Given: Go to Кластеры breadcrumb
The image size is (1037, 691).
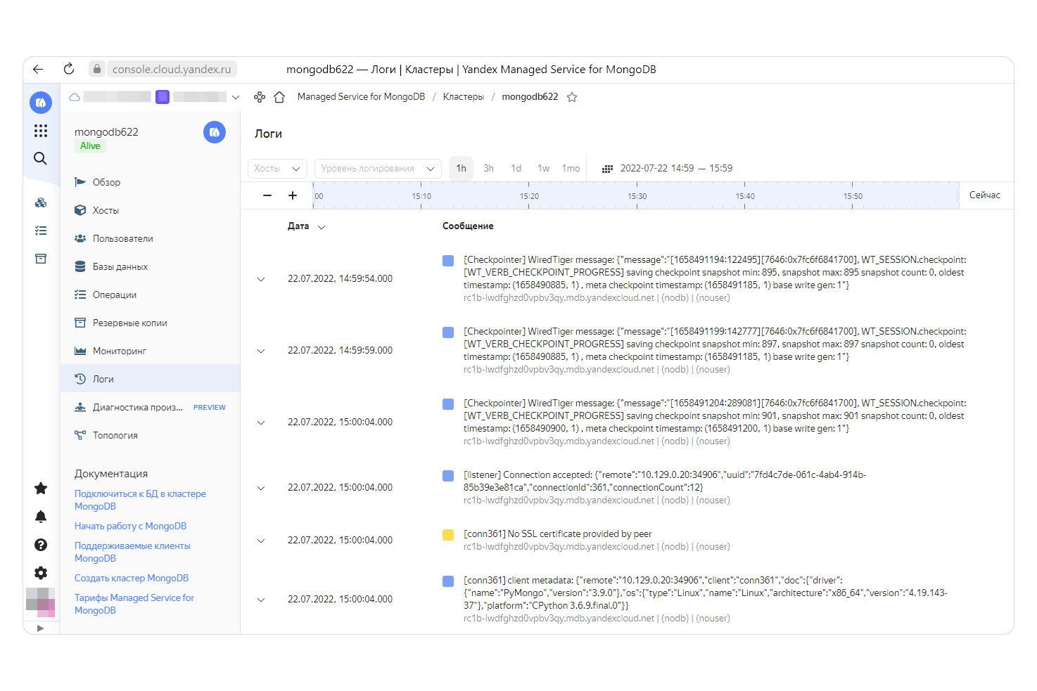Looking at the screenshot, I should (x=463, y=97).
